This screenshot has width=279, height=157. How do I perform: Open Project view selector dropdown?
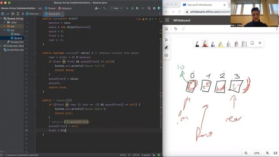tap(5, 14)
